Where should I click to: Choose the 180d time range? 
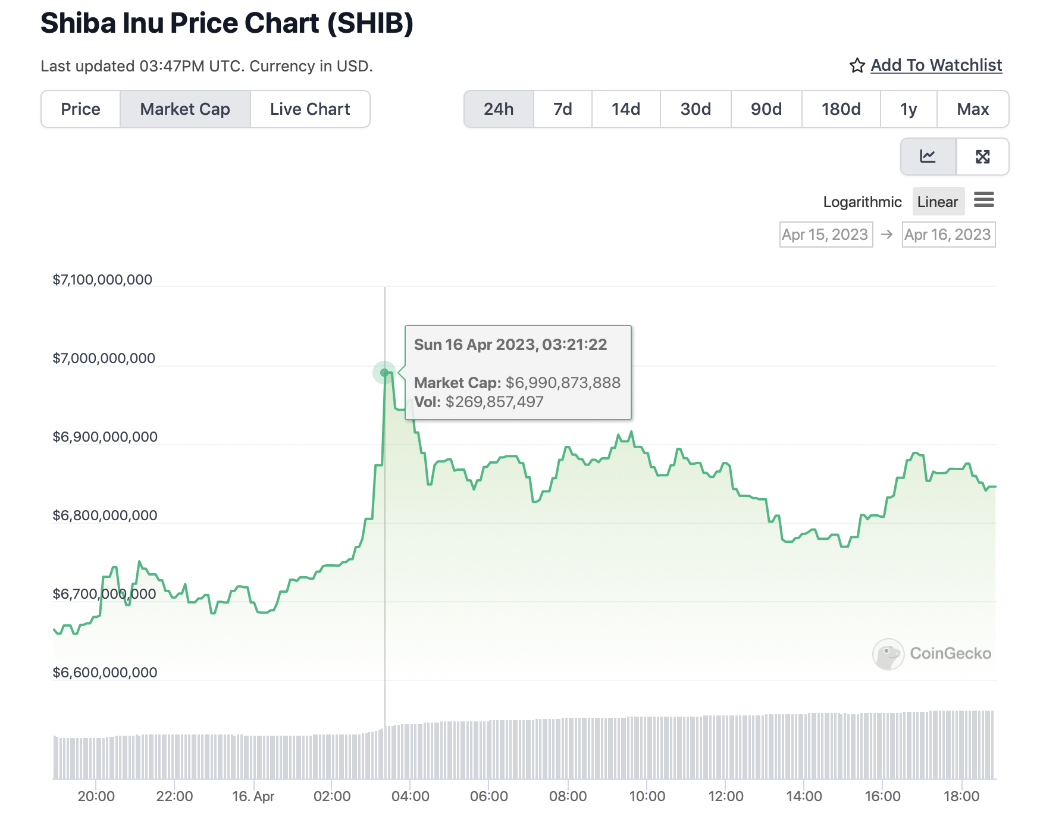(x=840, y=109)
